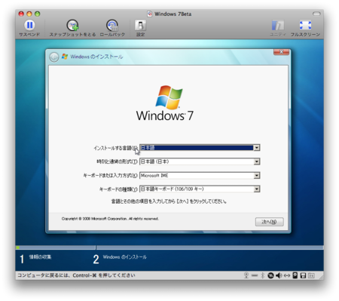339x301 pixels.
Task: Take a snapshot with the スナップショットをとる icon
Action: point(72,25)
